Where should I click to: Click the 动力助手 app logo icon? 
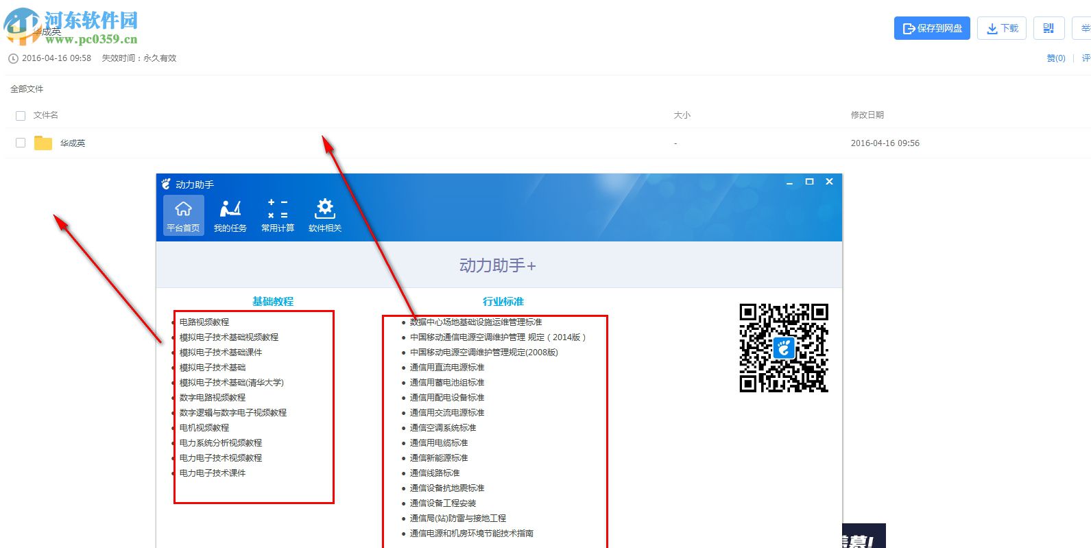pyautogui.click(x=166, y=184)
